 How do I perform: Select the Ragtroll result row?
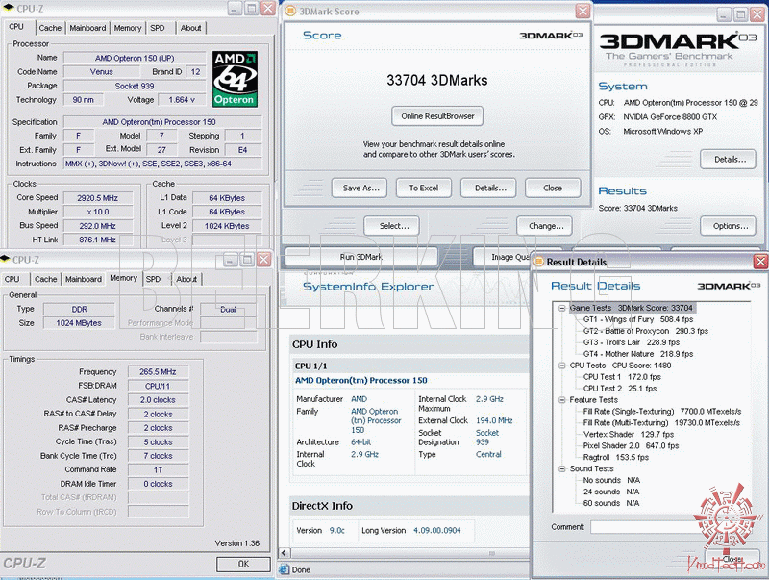[x=615, y=457]
